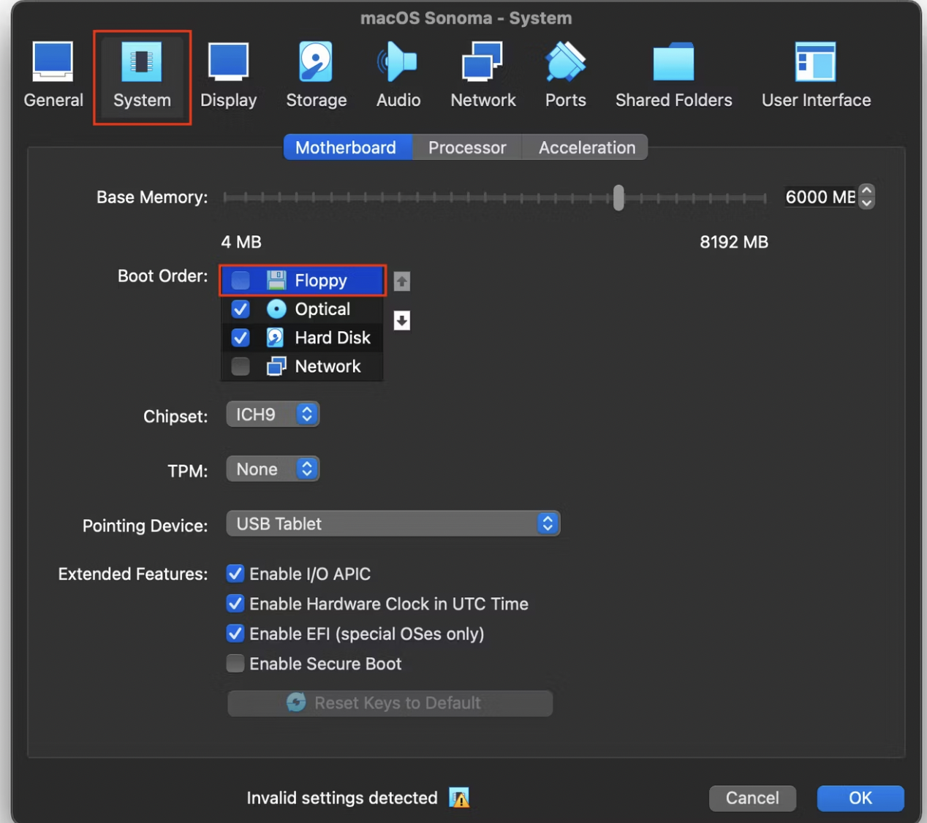Click the Base Memory slider handle
Viewport: 927px width, 823px height.
618,197
